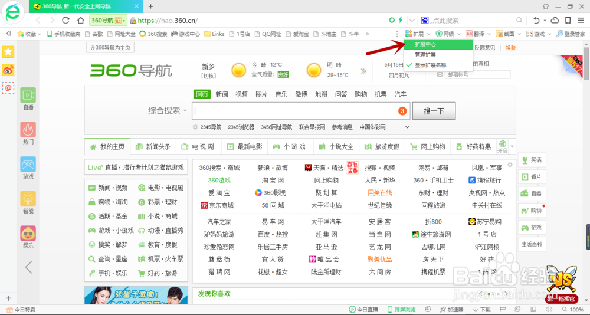Click the Baidu paw search engine icon
This screenshot has height=315, width=590.
click(x=425, y=20)
